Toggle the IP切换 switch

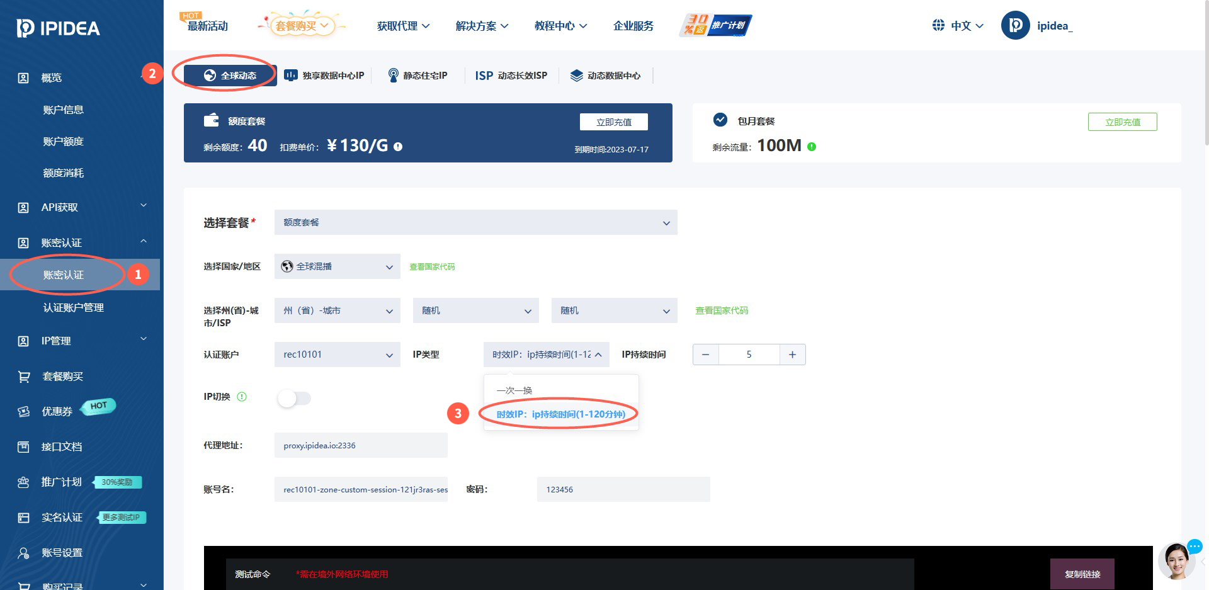pos(294,398)
